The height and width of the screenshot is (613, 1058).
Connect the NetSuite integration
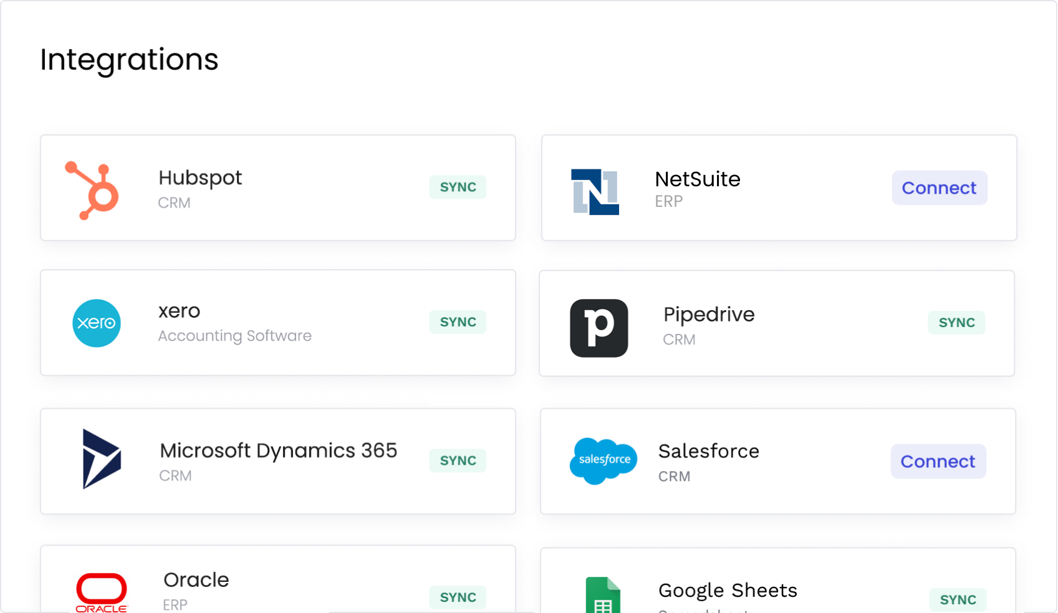[940, 188]
